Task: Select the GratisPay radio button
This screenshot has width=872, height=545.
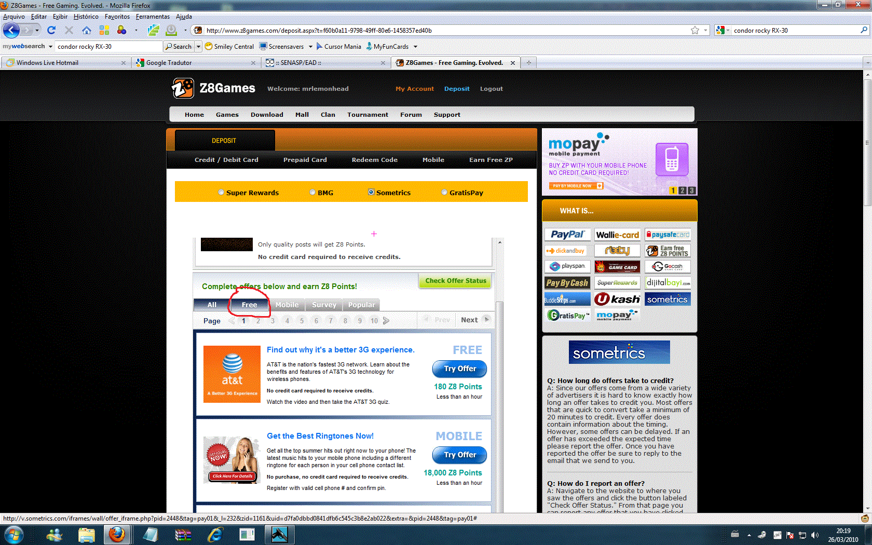Action: [444, 192]
